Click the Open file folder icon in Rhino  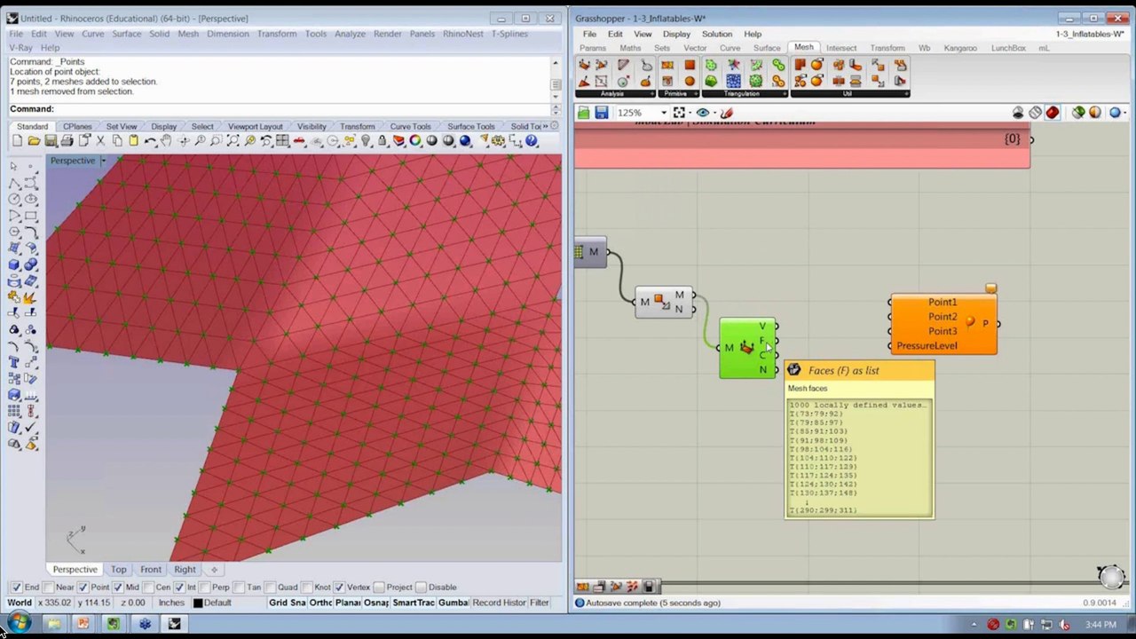pos(34,141)
